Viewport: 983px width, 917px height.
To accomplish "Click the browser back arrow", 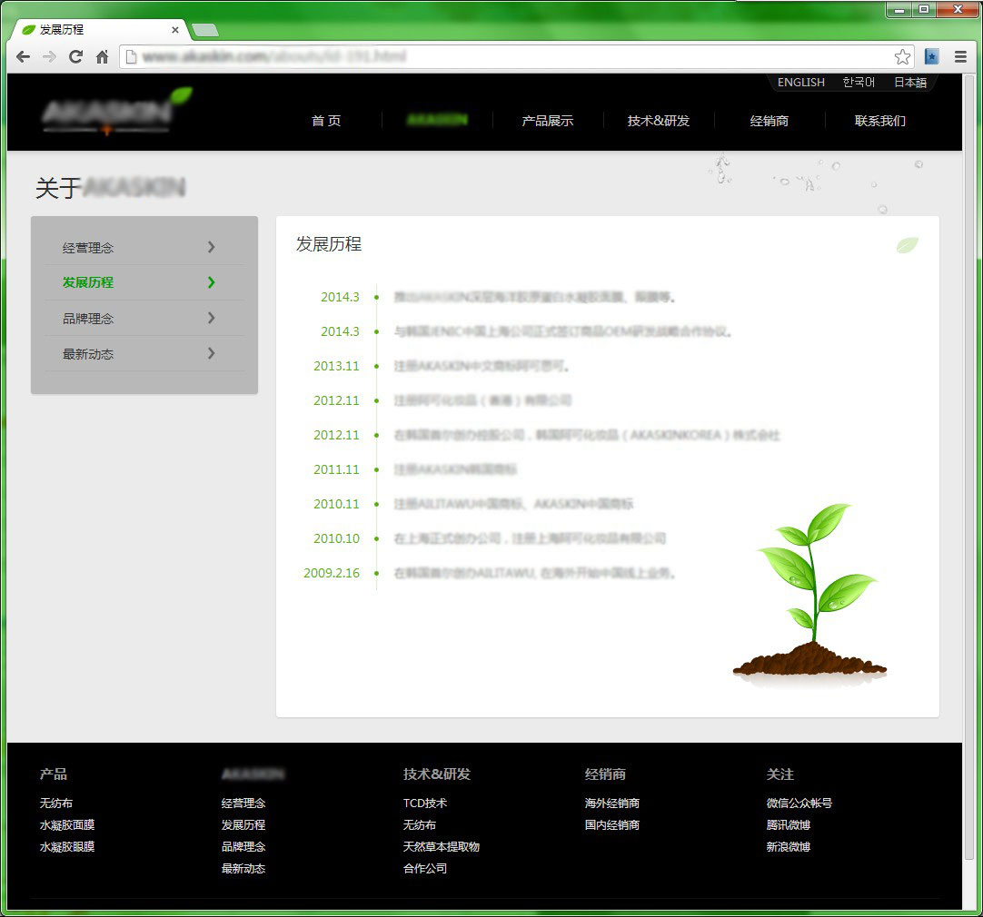I will pyautogui.click(x=24, y=57).
